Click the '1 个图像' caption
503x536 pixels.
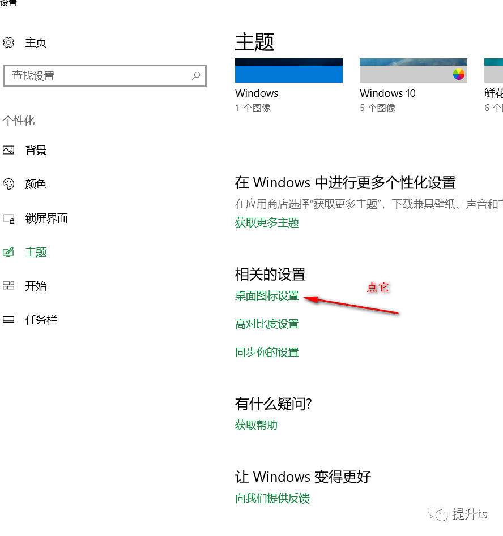pyautogui.click(x=253, y=108)
